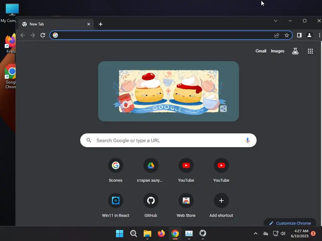The width and height of the screenshot is (322, 241).
Task: Open the Chrome three-dot menu
Action: [x=319, y=35]
